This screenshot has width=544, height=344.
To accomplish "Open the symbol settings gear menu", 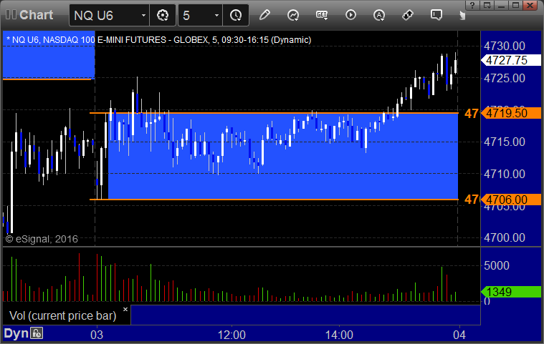I will click(x=163, y=15).
